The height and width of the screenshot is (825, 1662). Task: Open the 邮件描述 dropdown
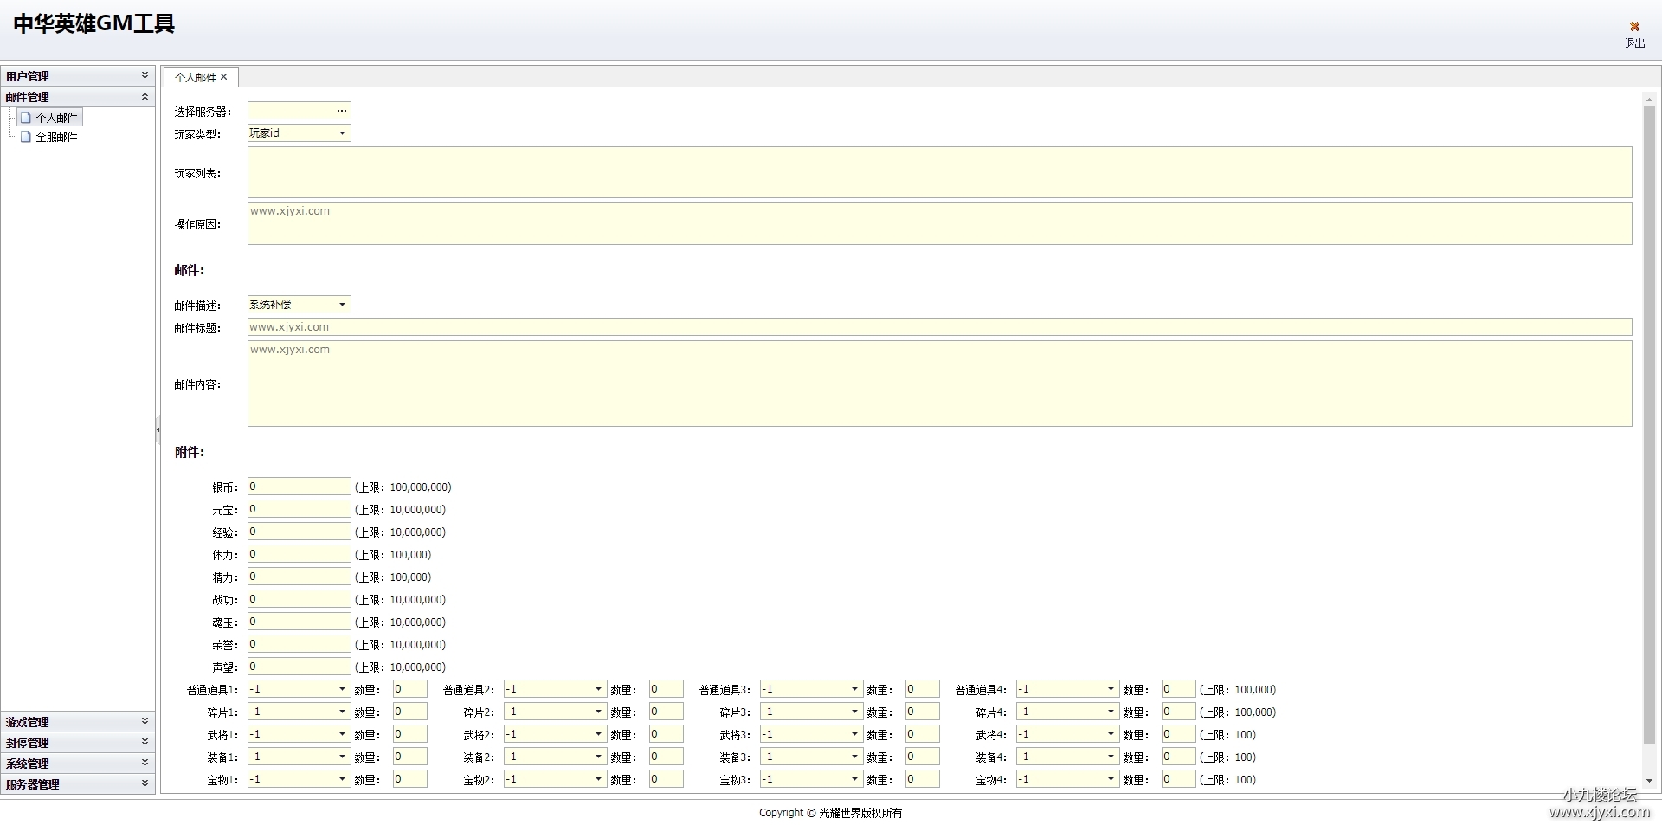tap(342, 305)
